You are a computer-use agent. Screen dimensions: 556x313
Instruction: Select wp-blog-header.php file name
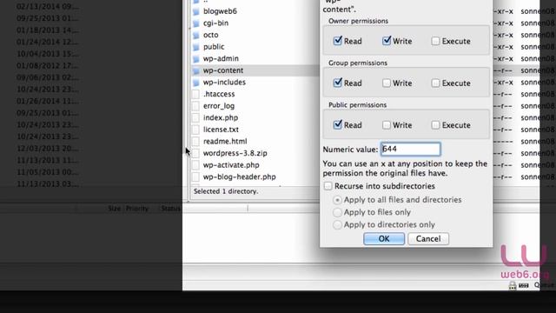[240, 177]
